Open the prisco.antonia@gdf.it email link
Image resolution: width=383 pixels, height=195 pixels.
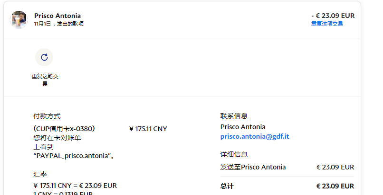[x=255, y=137]
